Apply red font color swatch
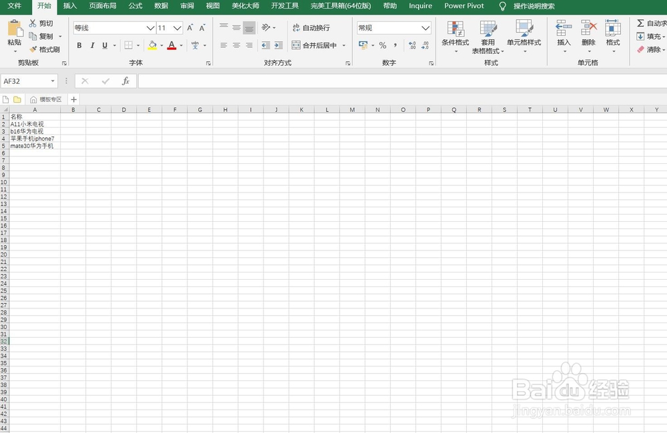This screenshot has width=667, height=433. [x=171, y=45]
